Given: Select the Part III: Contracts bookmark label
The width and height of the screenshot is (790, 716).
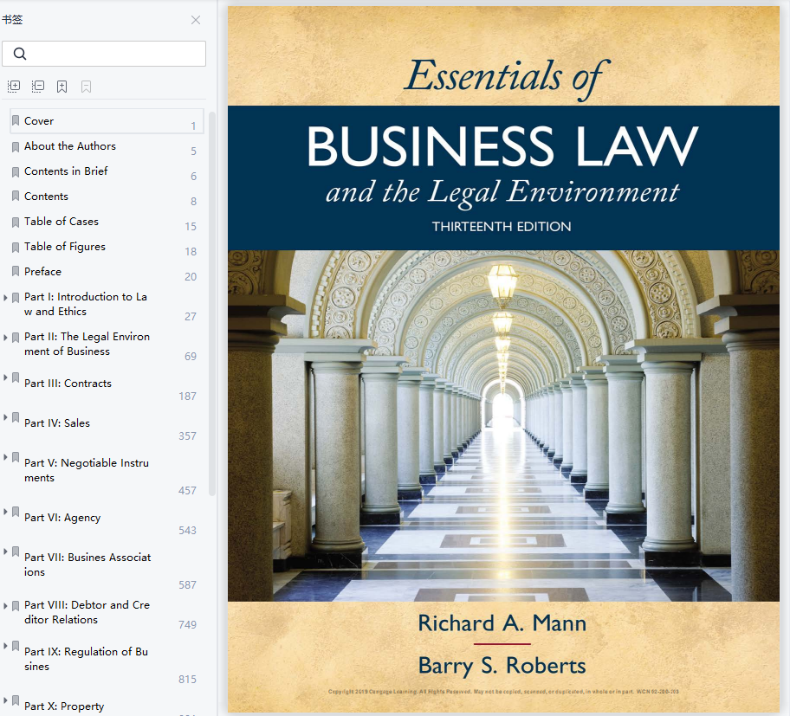Looking at the screenshot, I should [x=68, y=384].
